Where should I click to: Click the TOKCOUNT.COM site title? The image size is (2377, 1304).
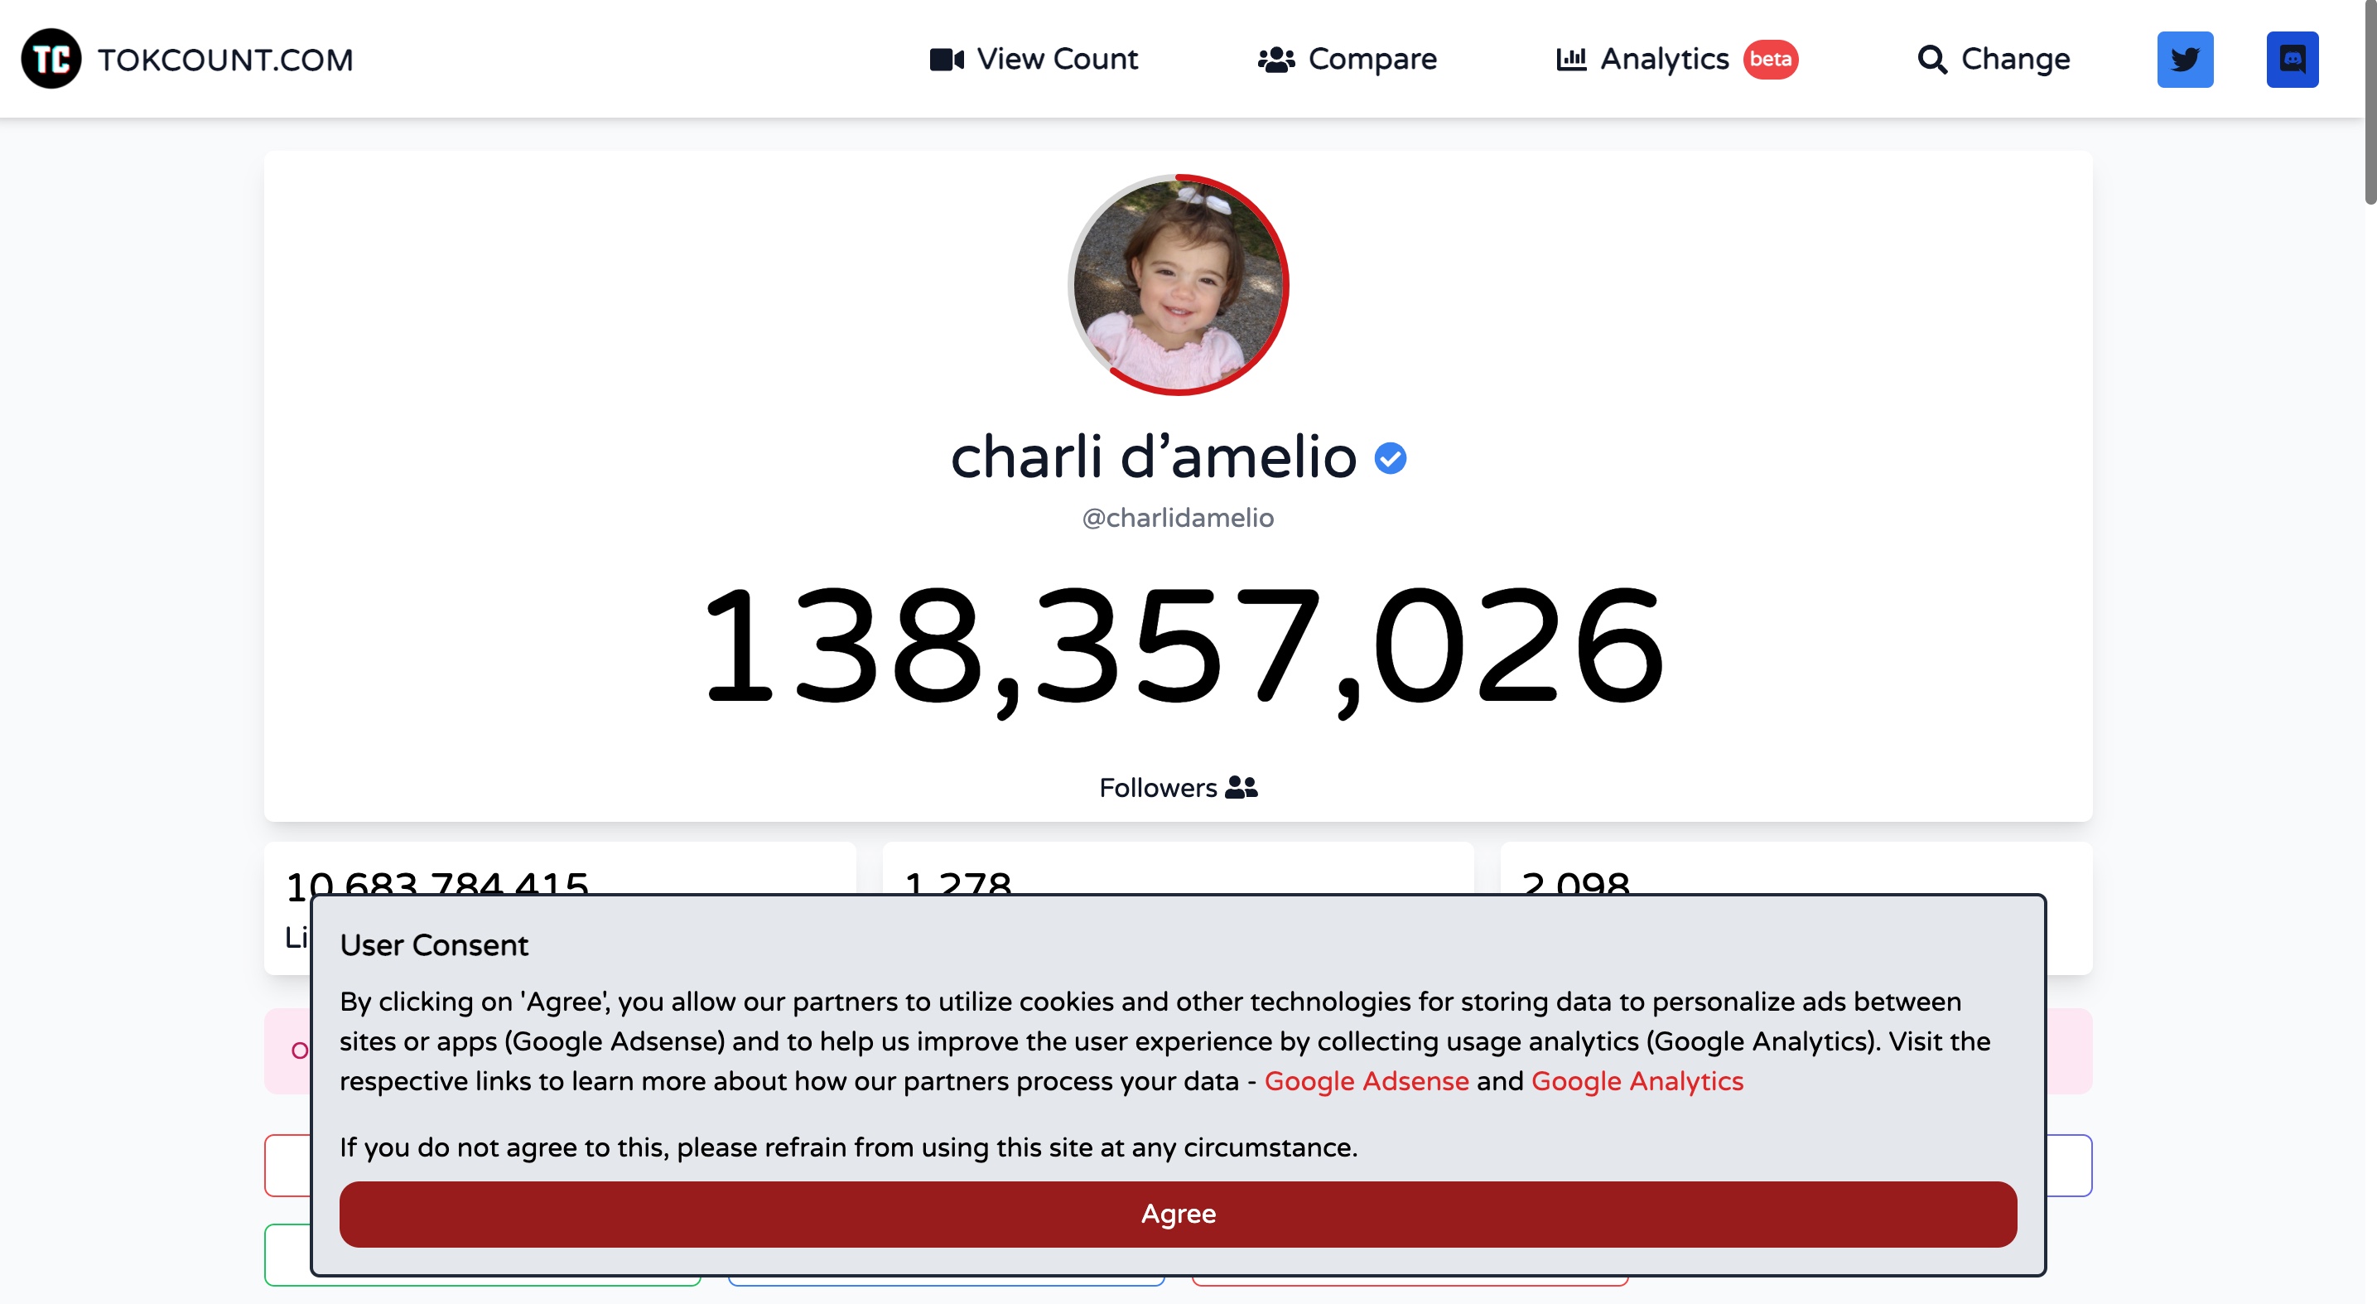click(225, 60)
